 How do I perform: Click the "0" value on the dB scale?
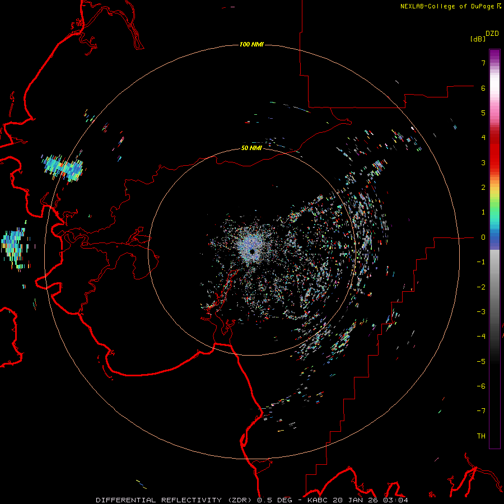click(x=483, y=237)
